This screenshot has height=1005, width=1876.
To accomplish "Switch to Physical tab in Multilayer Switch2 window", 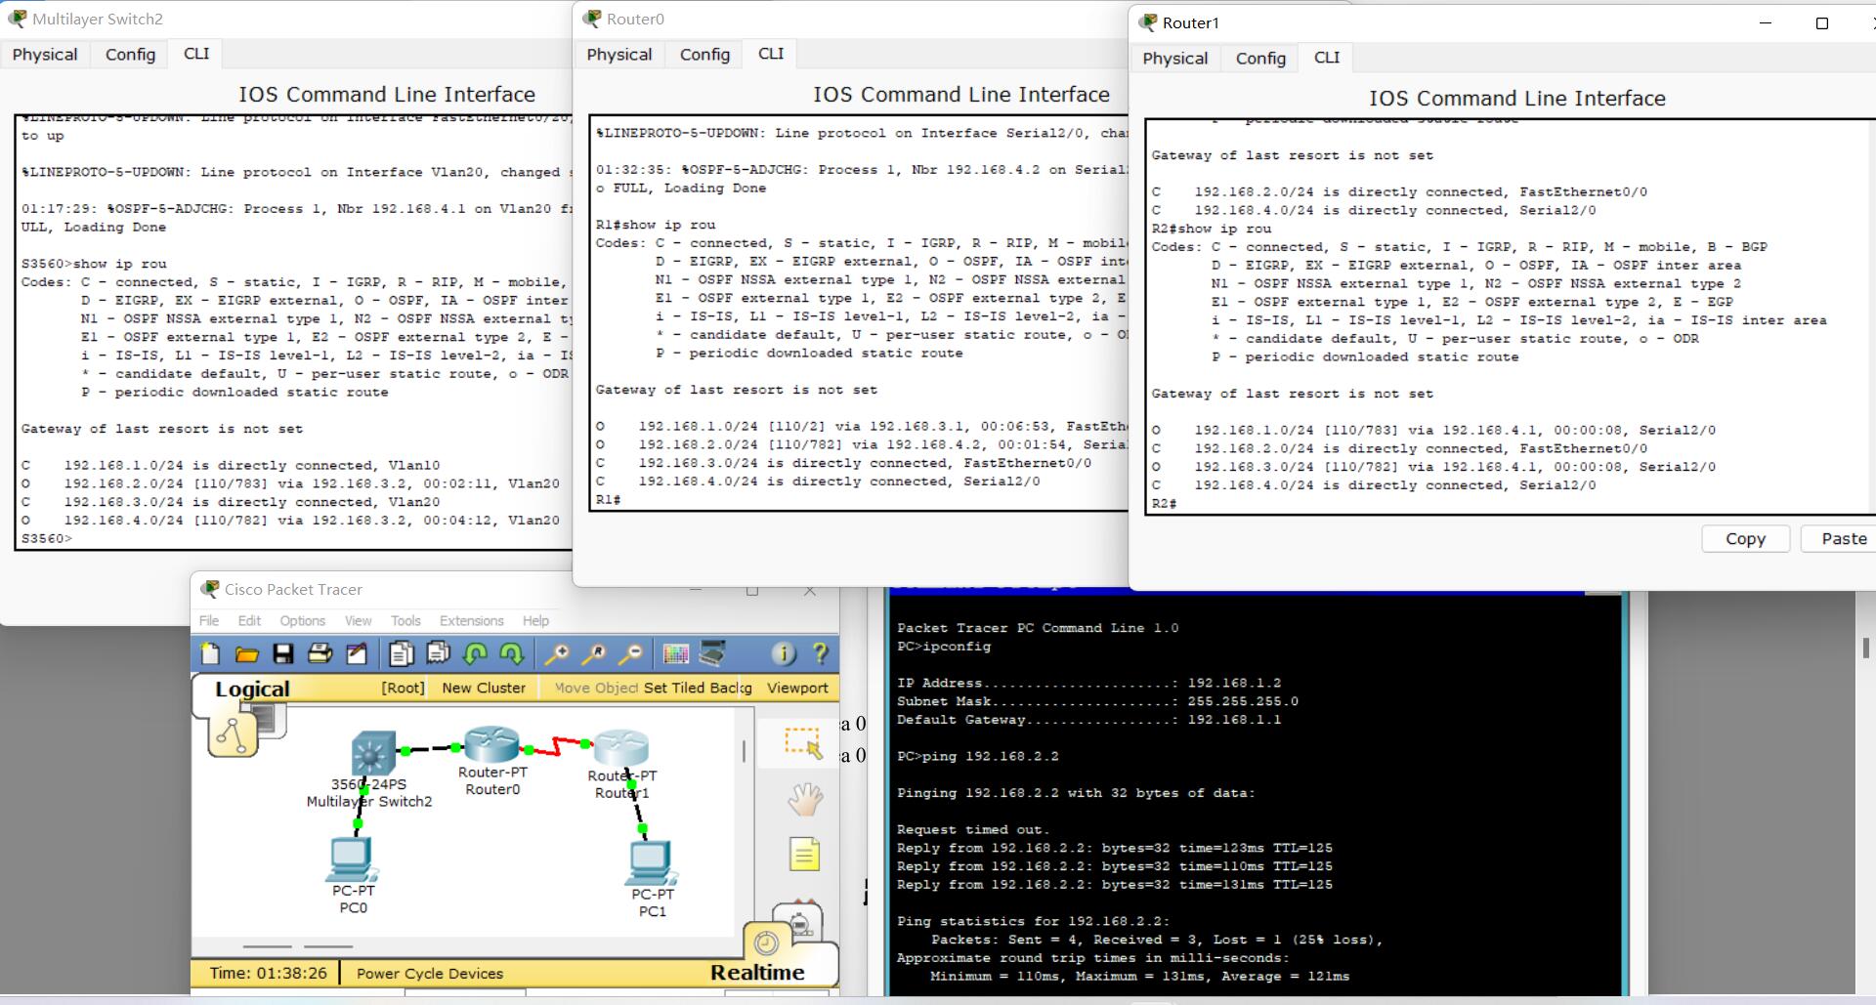I will coord(45,55).
